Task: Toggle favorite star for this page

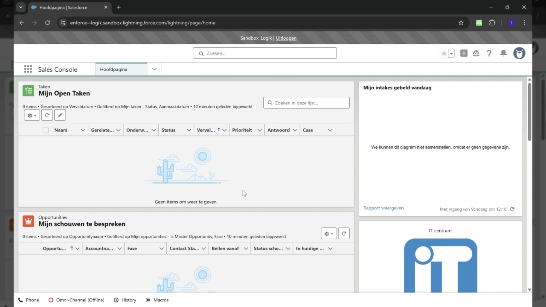Action: 444,53
